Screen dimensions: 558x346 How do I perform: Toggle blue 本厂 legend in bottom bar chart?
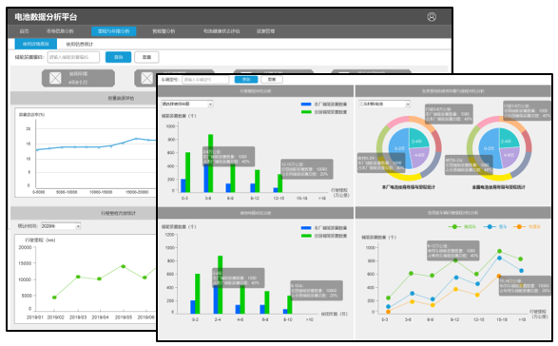tap(324, 228)
